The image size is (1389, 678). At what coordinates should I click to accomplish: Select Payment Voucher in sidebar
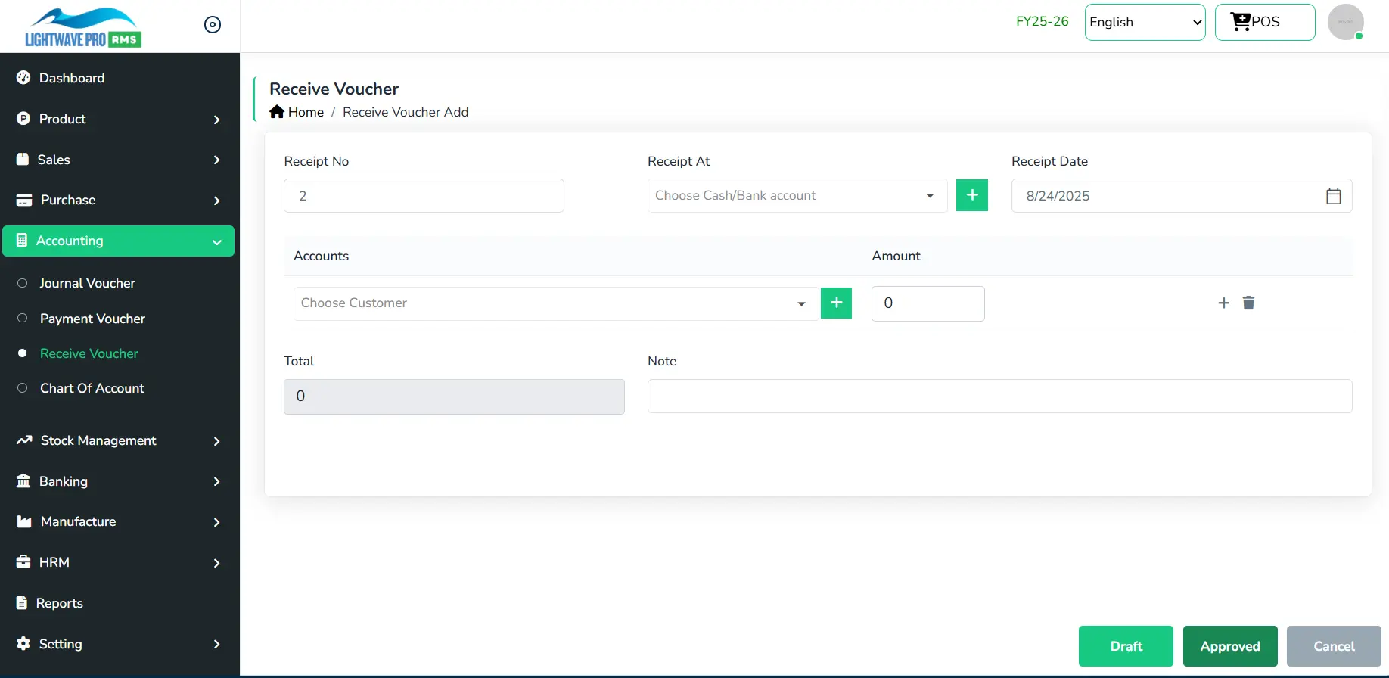point(92,319)
